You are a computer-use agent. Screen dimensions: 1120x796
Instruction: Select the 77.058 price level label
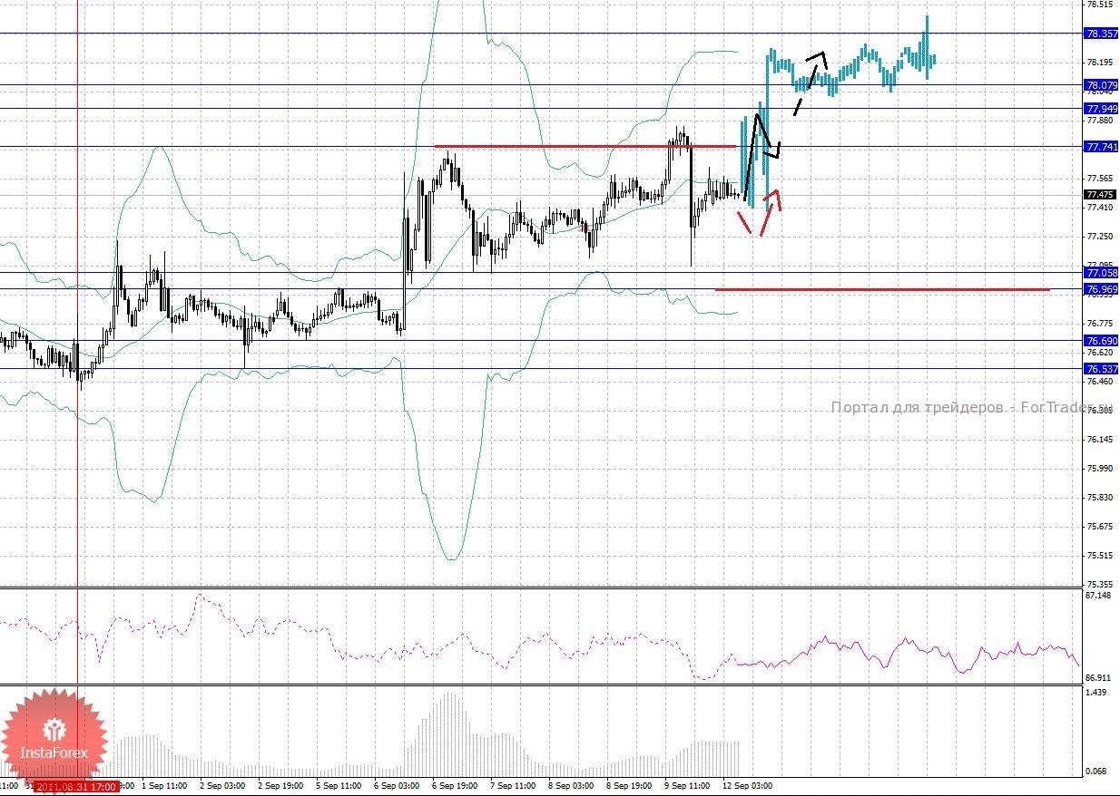[1101, 273]
